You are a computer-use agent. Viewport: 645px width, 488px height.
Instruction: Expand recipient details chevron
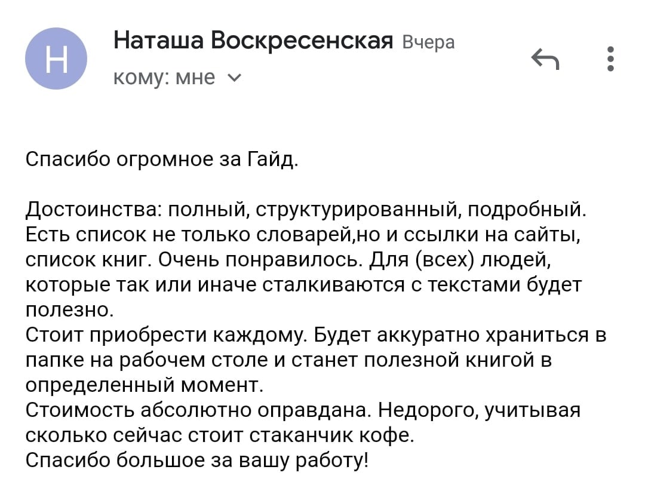235,77
